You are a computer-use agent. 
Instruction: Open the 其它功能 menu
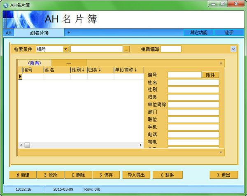(x=199, y=33)
